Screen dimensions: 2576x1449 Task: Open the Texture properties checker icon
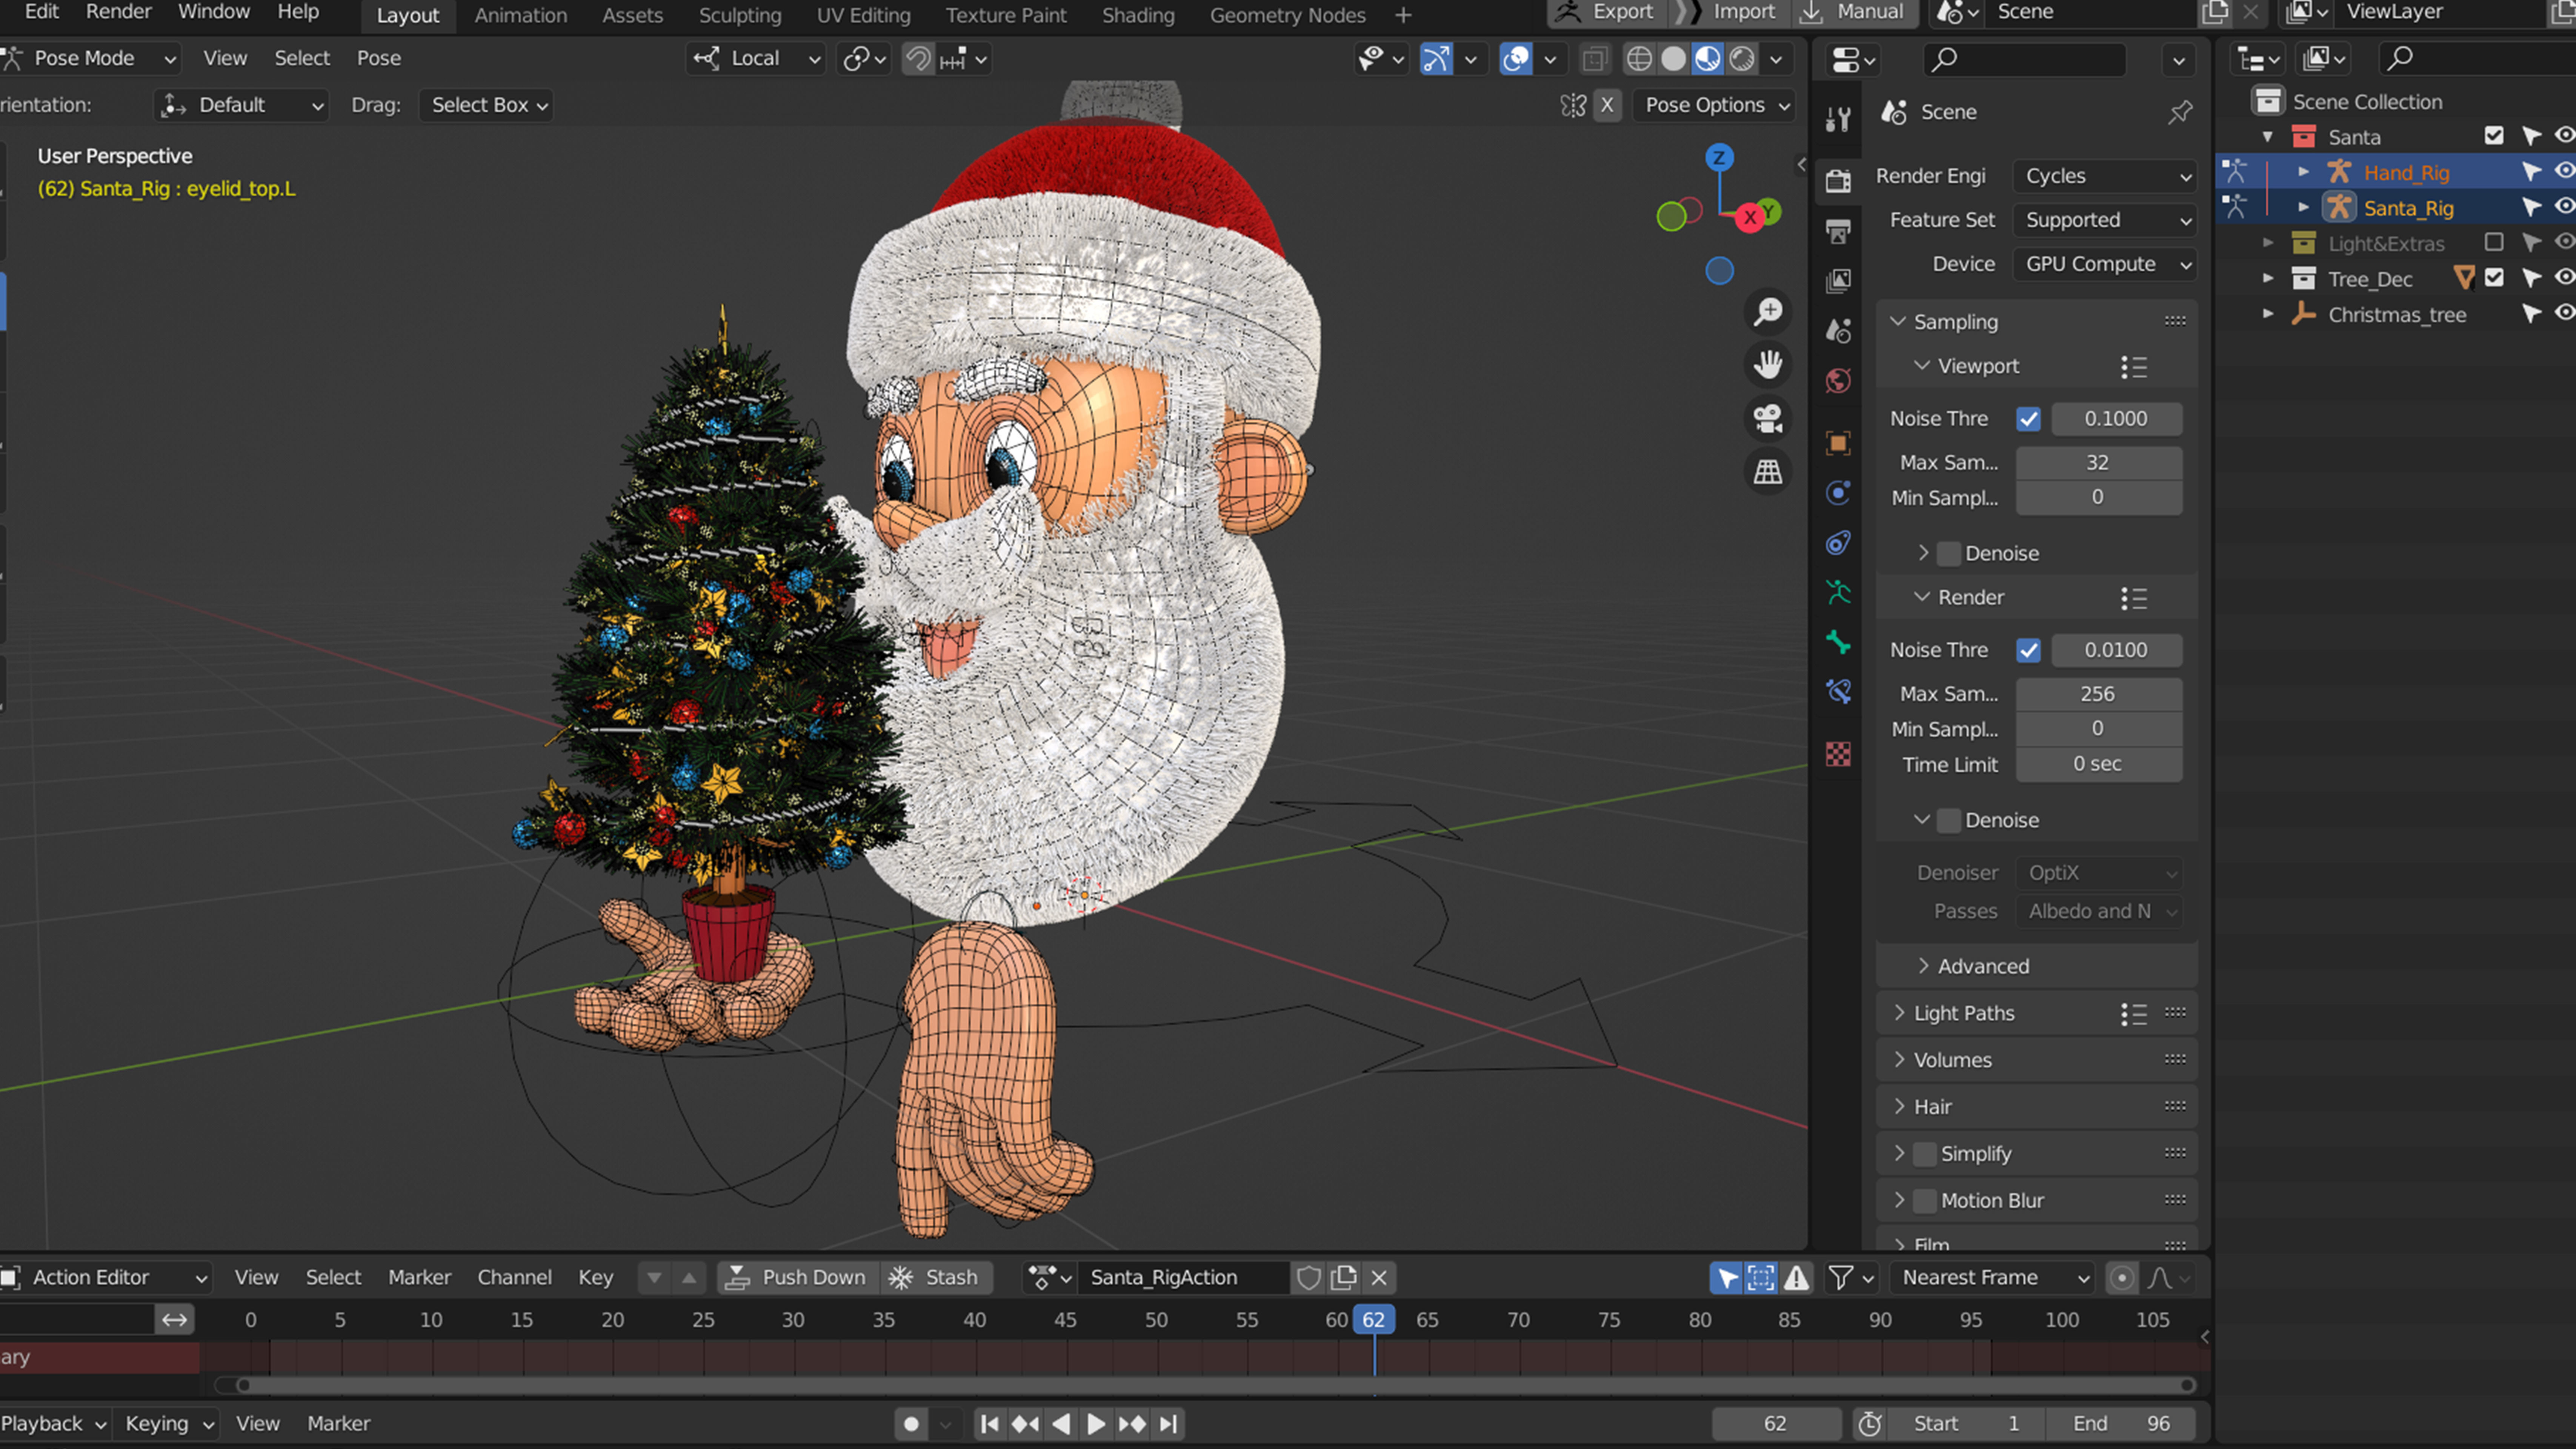point(1838,754)
